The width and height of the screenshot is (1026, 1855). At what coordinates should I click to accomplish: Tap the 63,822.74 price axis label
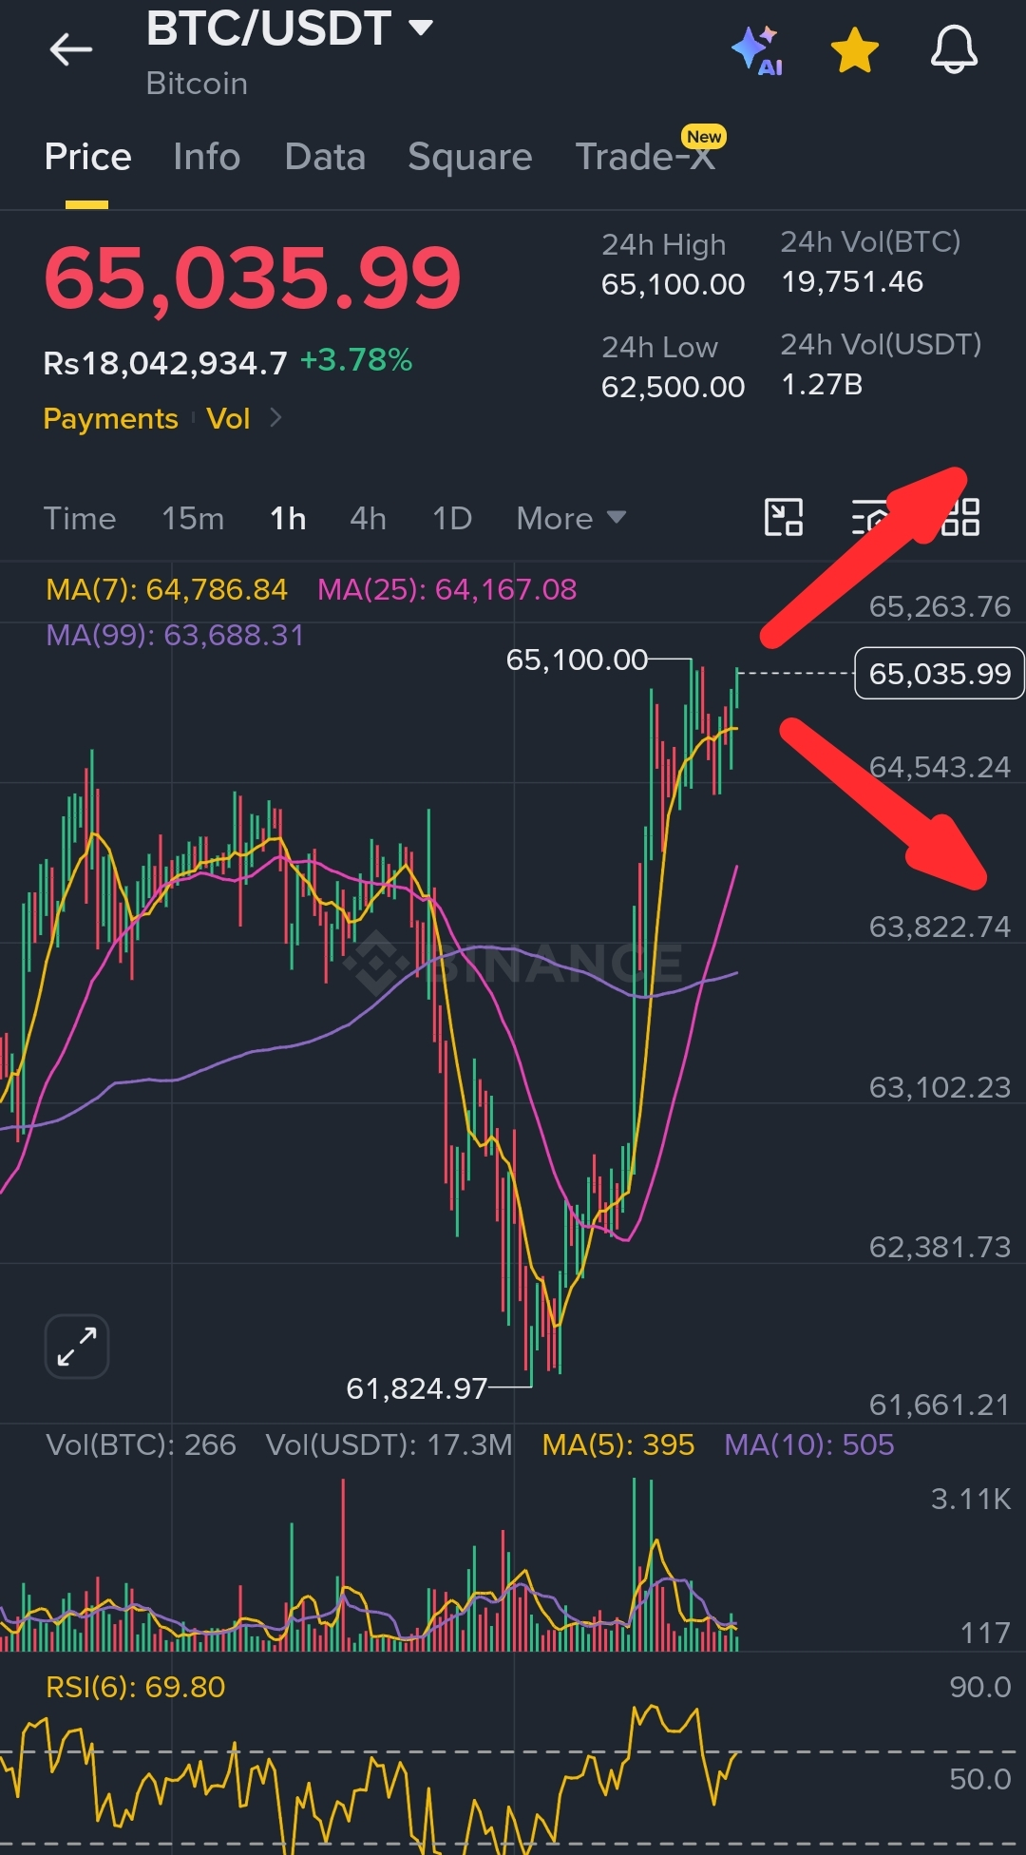coord(940,927)
